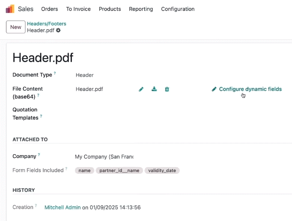This screenshot has width=292, height=221.
Task: Open Mitchell Admin creator link
Action: tap(63, 207)
